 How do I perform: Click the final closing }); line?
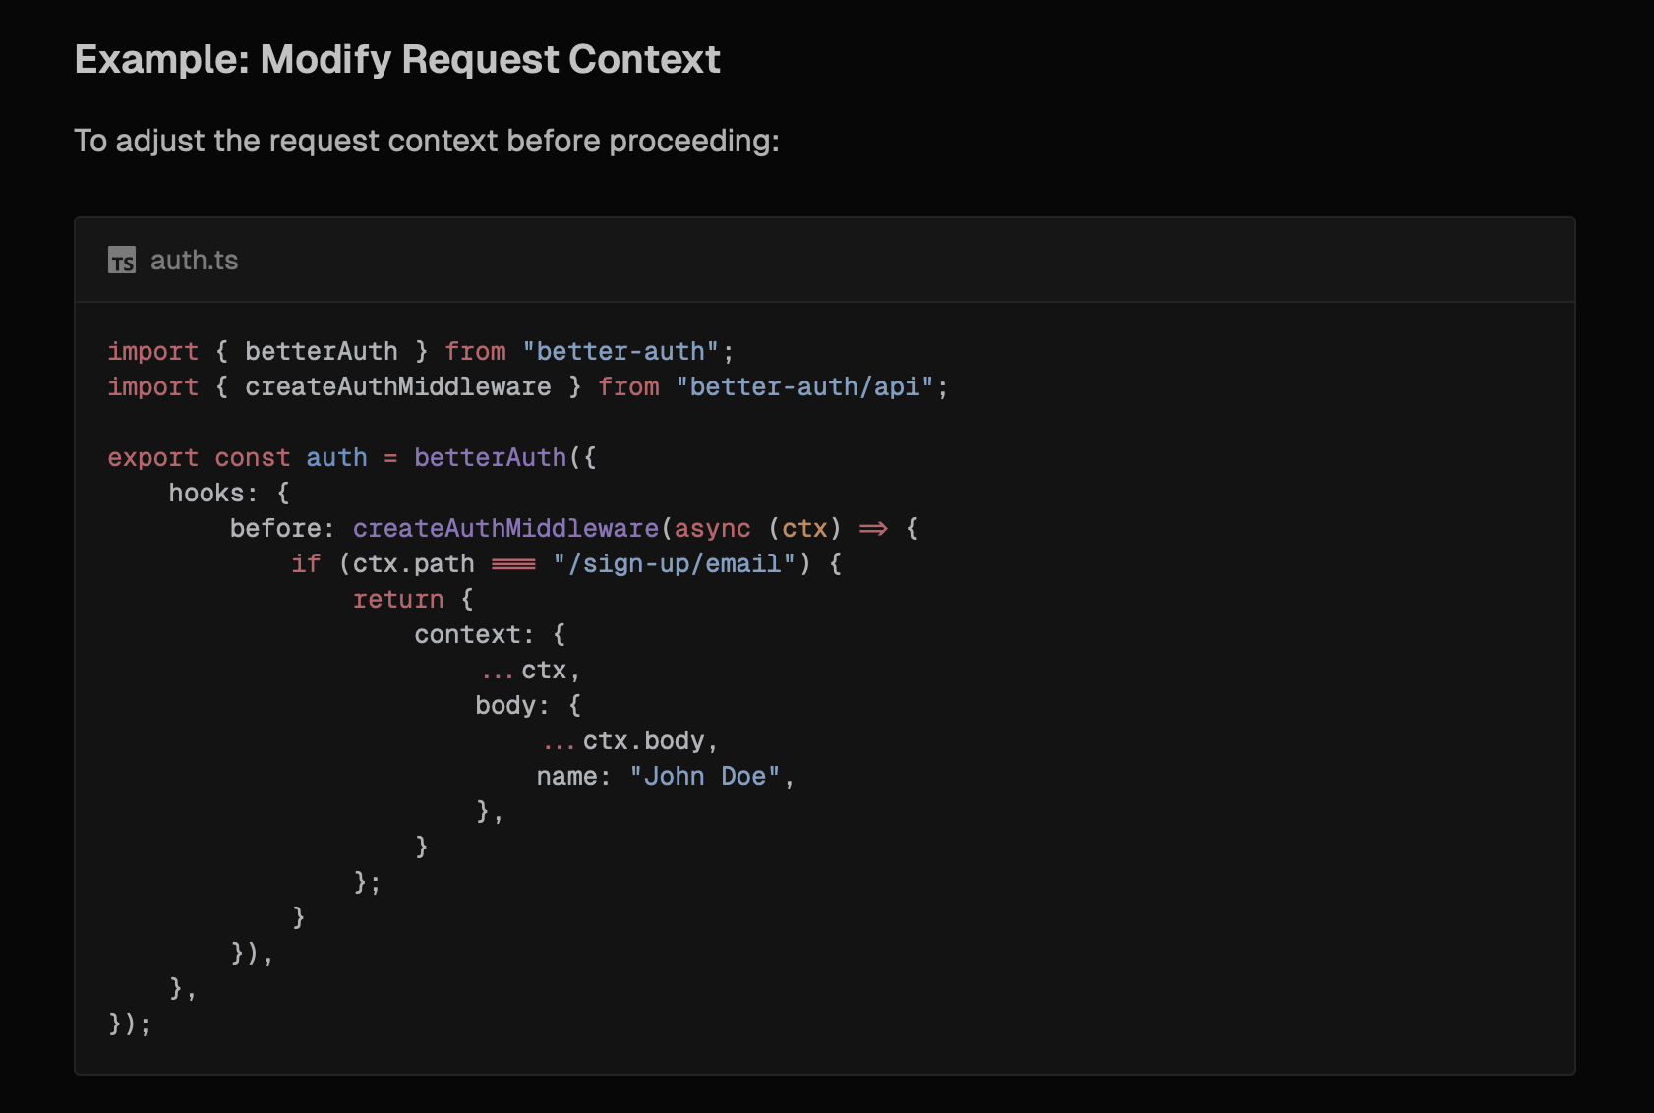coord(130,1025)
